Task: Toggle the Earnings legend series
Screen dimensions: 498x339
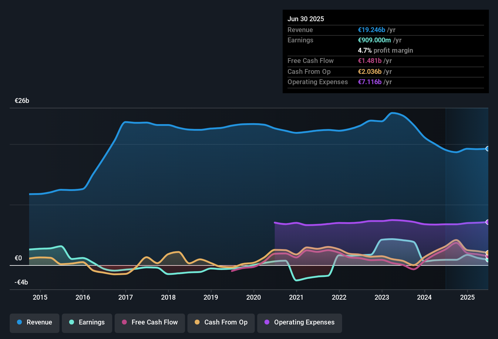Action: coord(87,322)
